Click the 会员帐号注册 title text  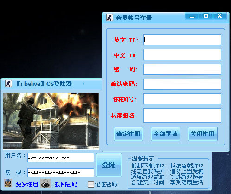coord(134,18)
